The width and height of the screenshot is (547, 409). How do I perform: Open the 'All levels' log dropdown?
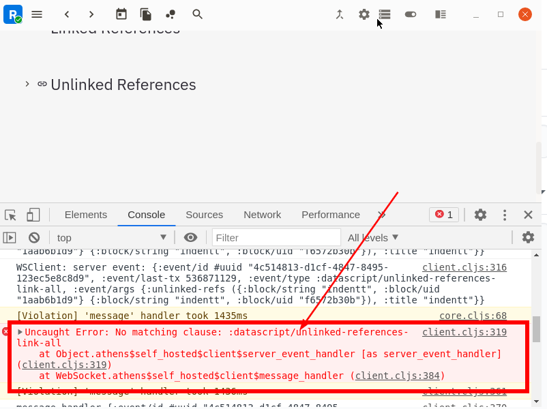(x=372, y=237)
